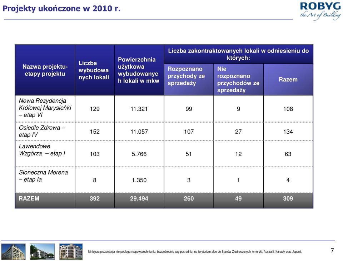
Task: Click the value 63 cell
Action: point(288,154)
